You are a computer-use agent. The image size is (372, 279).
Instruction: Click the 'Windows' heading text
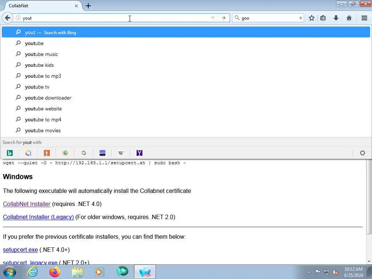pos(18,177)
